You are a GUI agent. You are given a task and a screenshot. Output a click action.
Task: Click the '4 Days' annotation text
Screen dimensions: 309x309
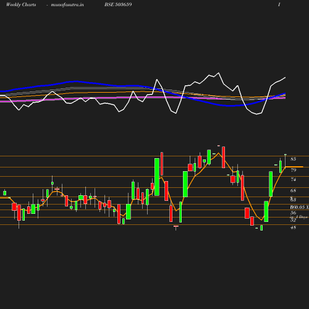(x=302, y=217)
